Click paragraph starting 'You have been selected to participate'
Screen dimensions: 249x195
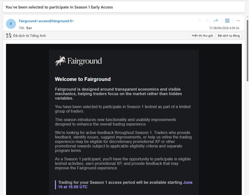click(x=123, y=109)
